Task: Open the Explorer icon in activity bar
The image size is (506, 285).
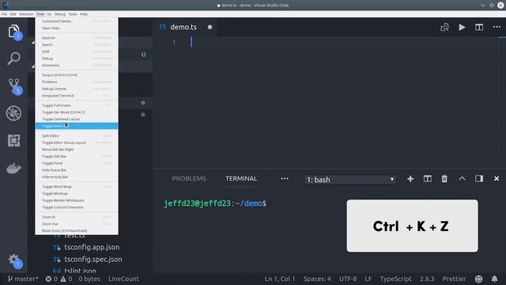Action: [x=14, y=32]
